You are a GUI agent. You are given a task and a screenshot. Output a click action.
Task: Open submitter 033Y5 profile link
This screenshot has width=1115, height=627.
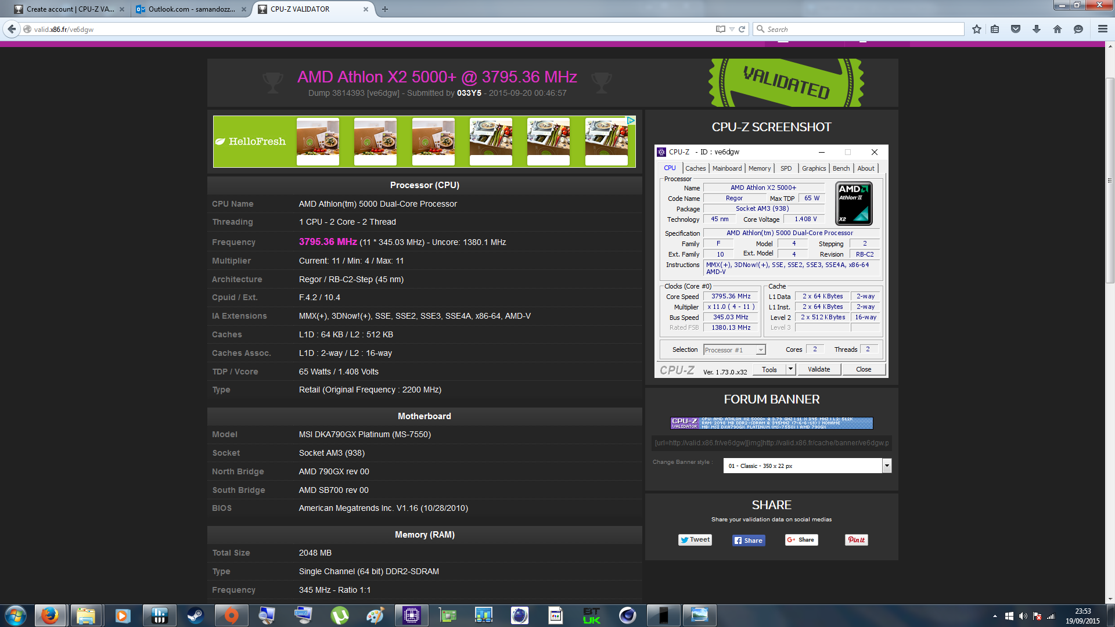(x=469, y=93)
